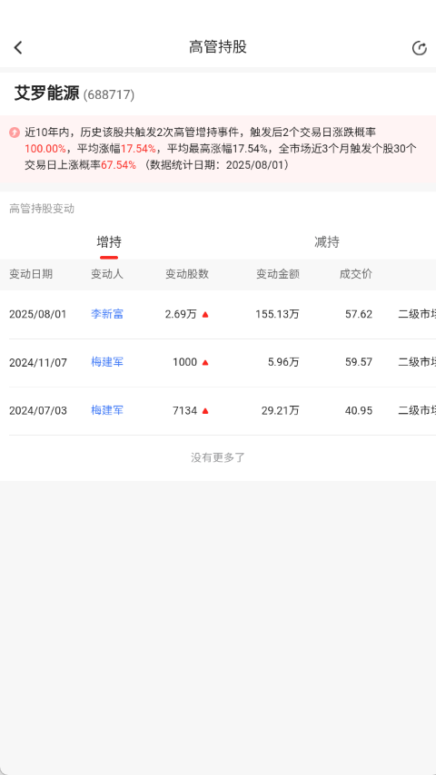Tap the 变动金额 column header
The height and width of the screenshot is (775, 436).
pos(278,274)
